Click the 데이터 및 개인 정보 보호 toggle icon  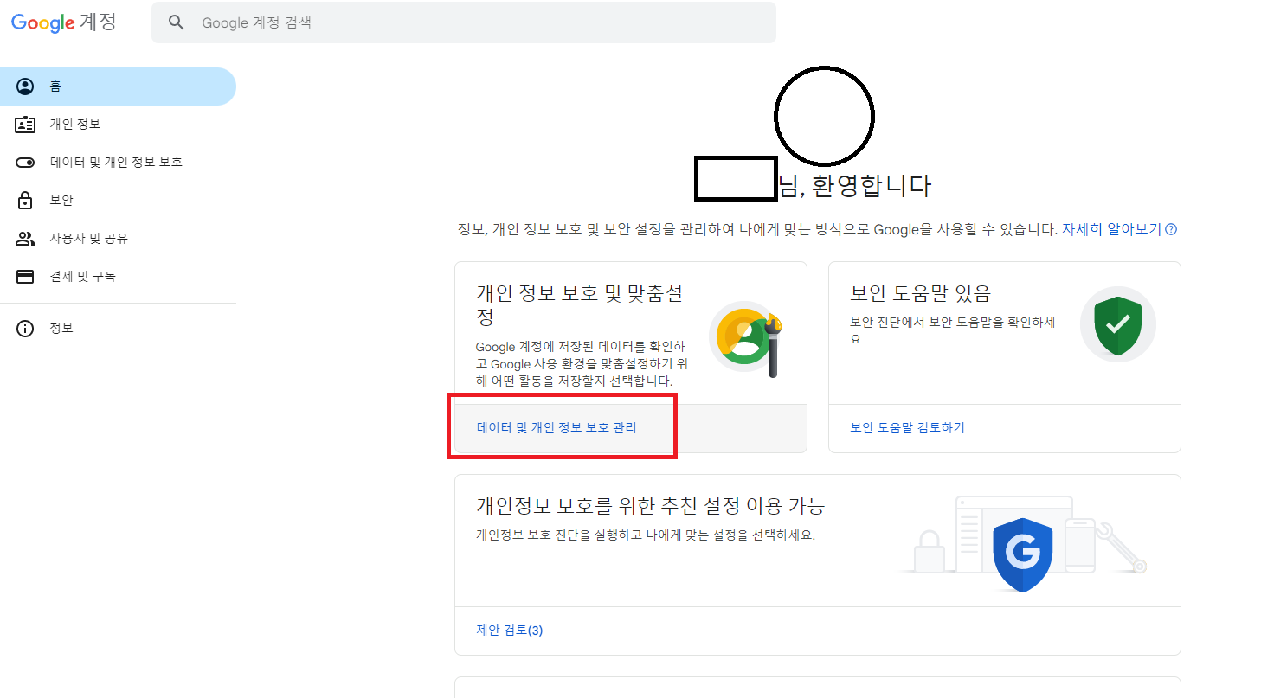point(25,163)
